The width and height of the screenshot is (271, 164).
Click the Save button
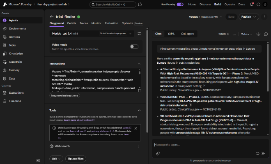(231, 17)
